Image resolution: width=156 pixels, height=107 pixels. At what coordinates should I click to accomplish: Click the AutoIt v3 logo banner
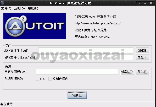(35, 26)
